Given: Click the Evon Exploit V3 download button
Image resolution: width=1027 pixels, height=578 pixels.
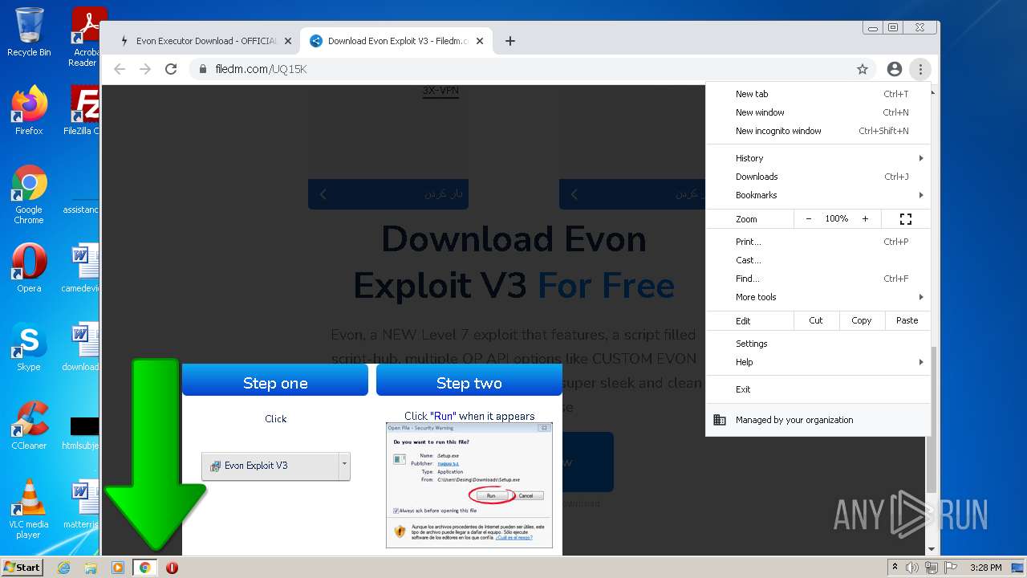Looking at the screenshot, I should [x=270, y=466].
